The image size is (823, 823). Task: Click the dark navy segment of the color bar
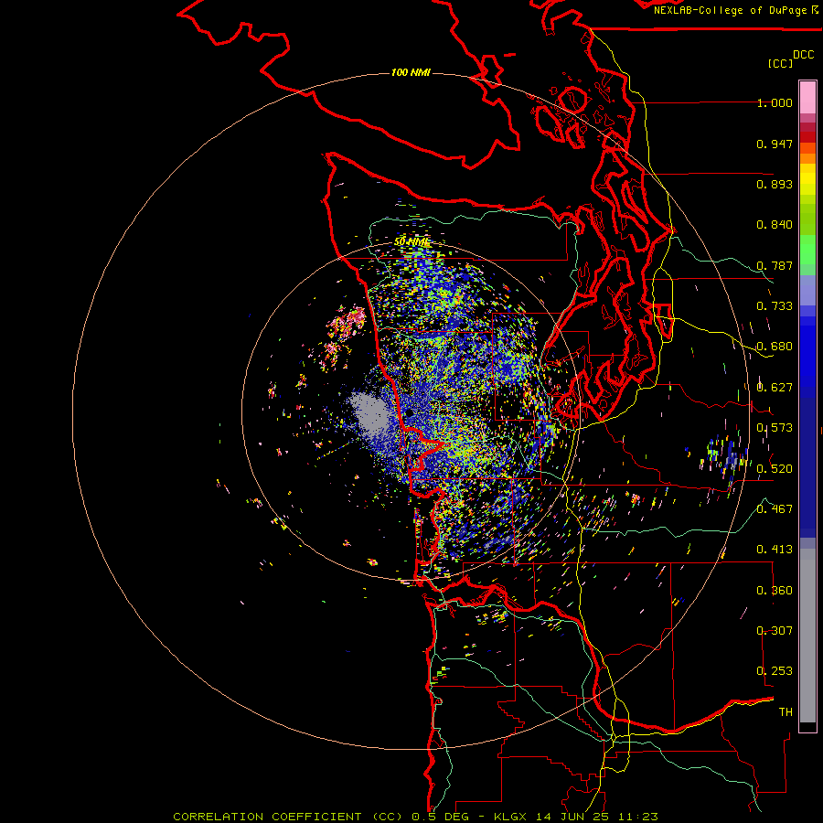pyautogui.click(x=807, y=467)
